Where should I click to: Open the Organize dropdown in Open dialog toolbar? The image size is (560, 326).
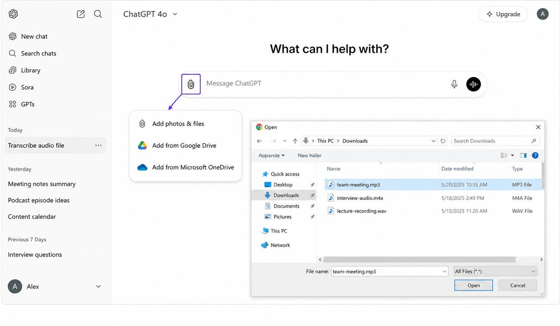point(271,155)
